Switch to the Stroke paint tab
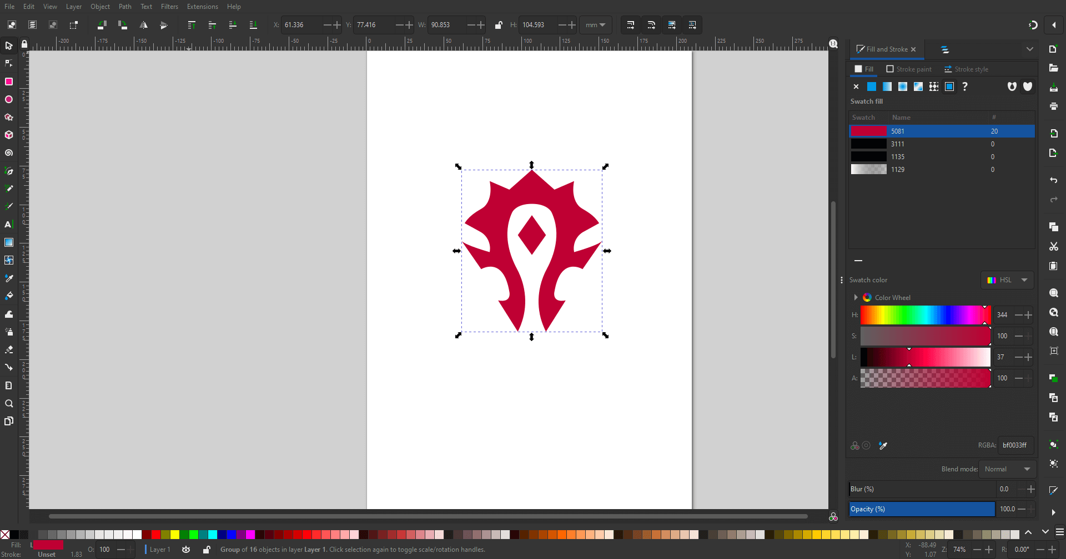This screenshot has width=1066, height=559. (909, 69)
